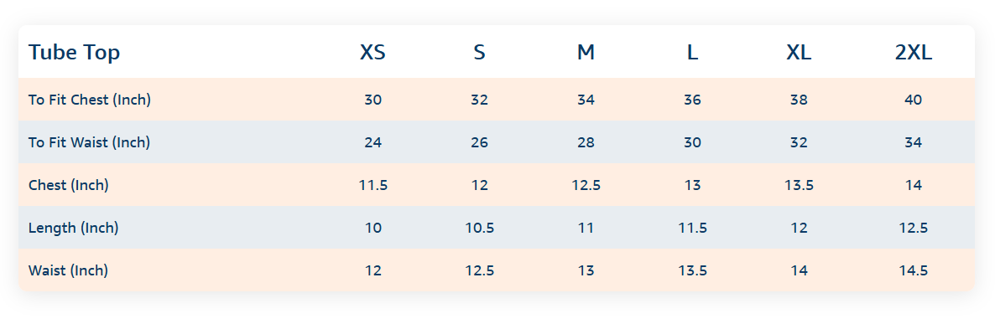
Task: Select the Chest value 11.5 for XS
Action: tap(373, 185)
